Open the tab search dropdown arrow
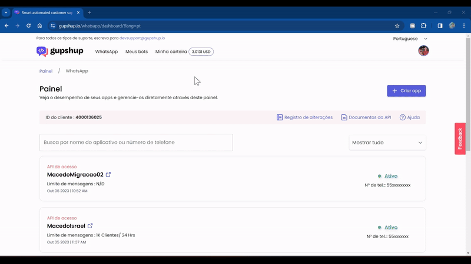471x264 pixels. click(x=6, y=12)
